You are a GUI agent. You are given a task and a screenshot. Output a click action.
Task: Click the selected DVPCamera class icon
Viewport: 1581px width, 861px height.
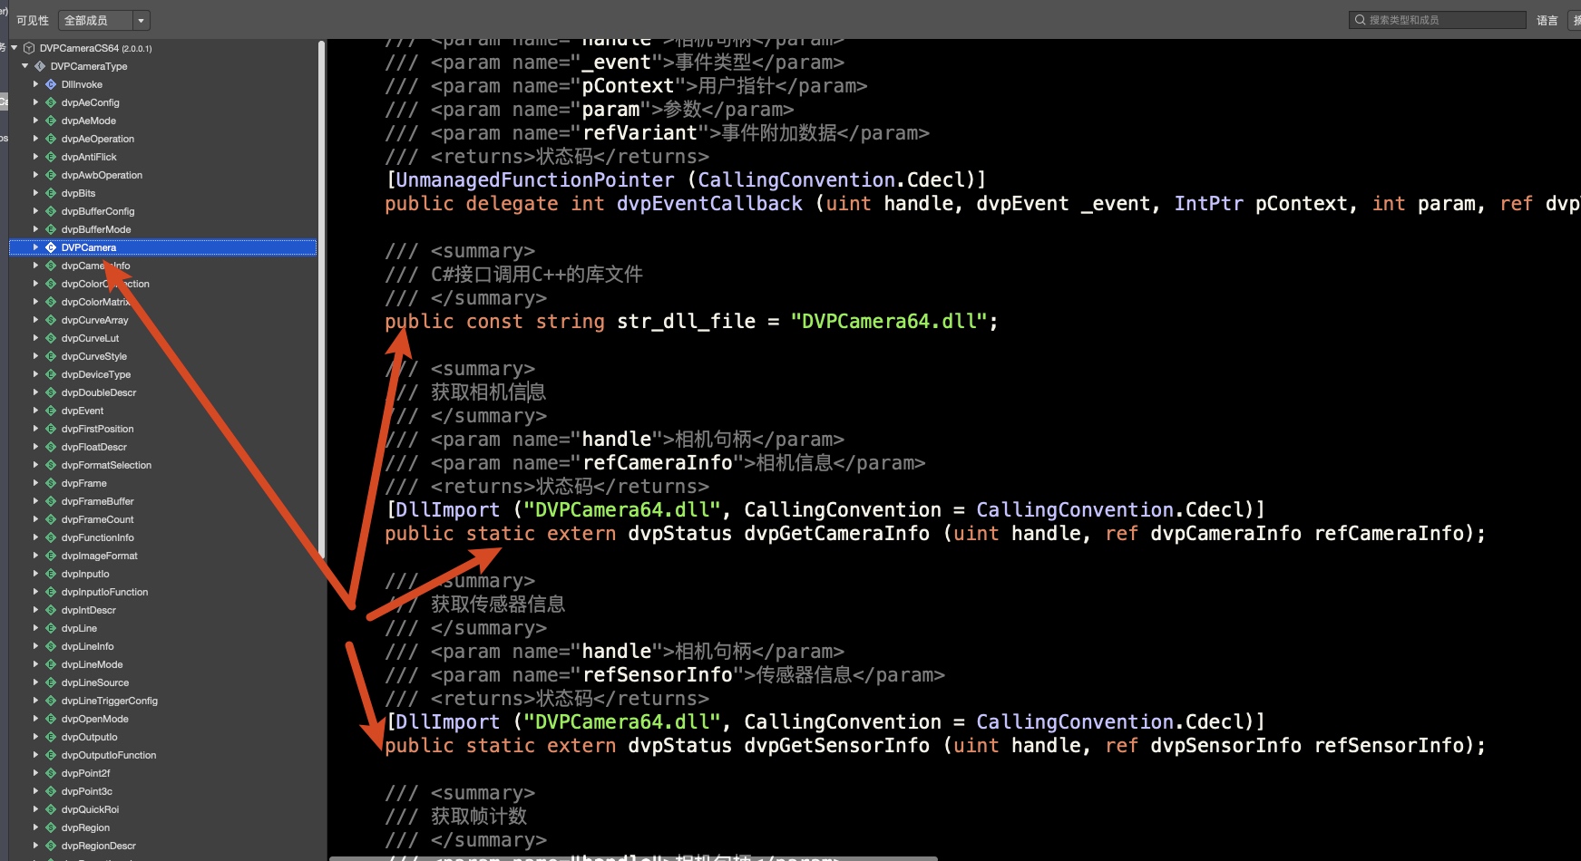(x=51, y=247)
